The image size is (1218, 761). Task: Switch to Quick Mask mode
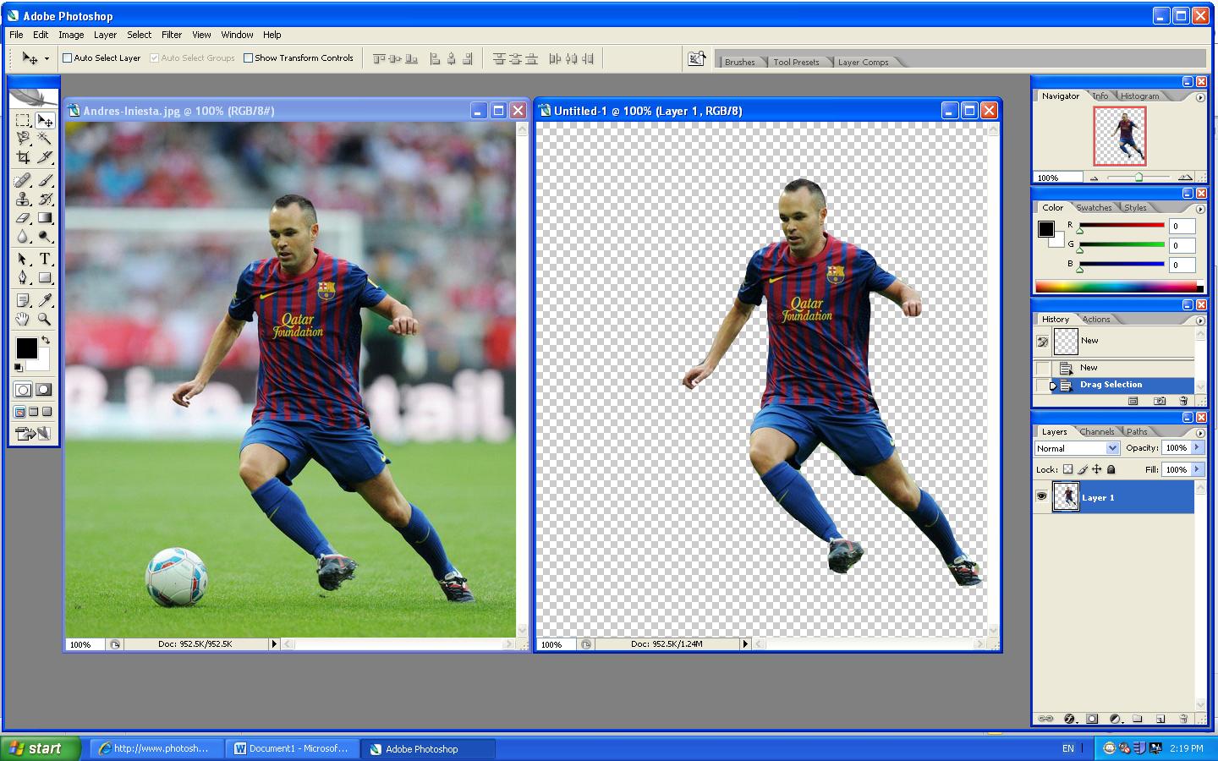coord(43,390)
